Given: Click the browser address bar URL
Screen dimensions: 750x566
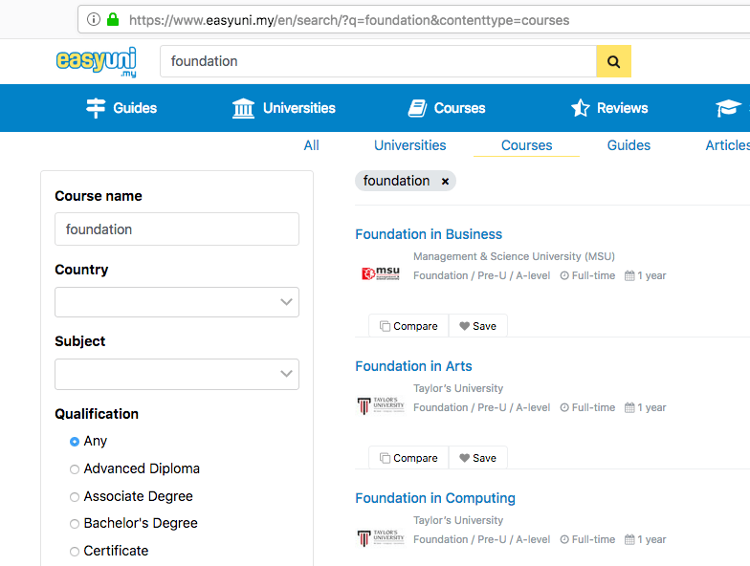Looking at the screenshot, I should (x=349, y=20).
